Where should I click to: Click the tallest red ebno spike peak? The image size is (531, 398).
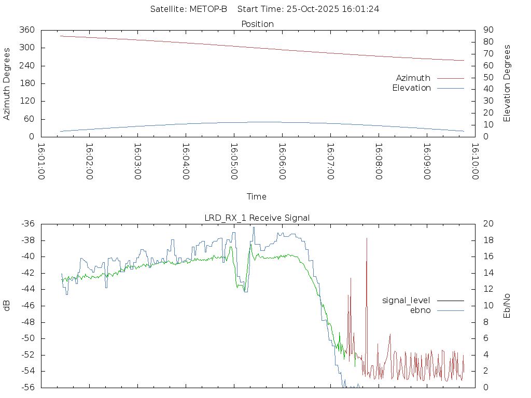367,238
